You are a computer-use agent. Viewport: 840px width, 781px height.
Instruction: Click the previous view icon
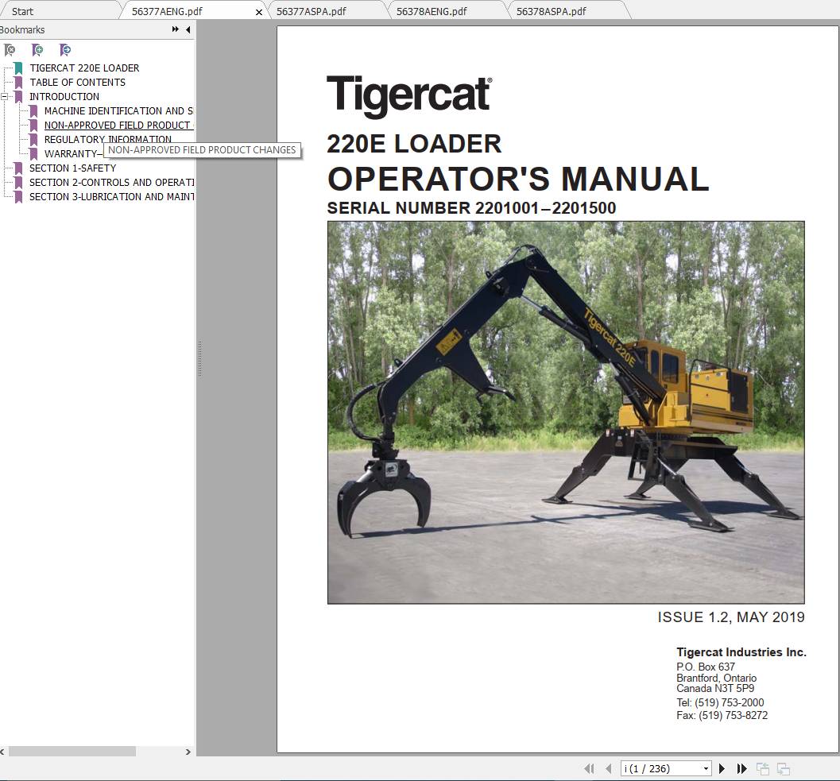pyautogui.click(x=762, y=768)
